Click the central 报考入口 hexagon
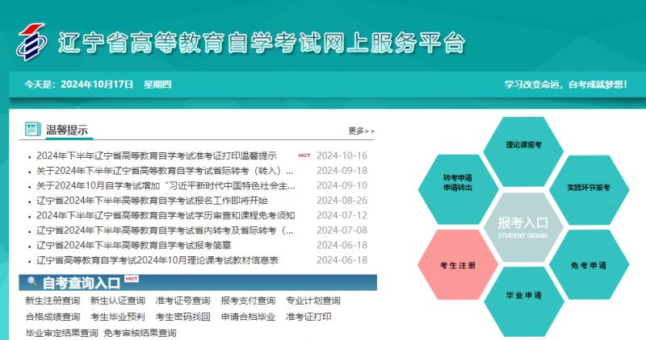Image resolution: width=646 pixels, height=340 pixels. tap(523, 227)
